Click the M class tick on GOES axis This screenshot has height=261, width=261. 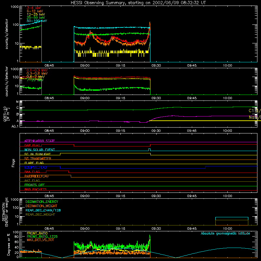[17, 102]
